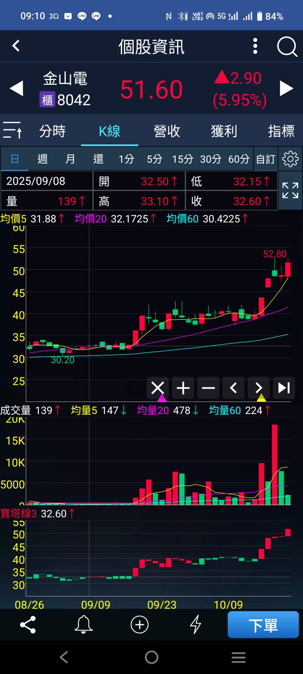Tap the lightning quick order icon
The height and width of the screenshot is (674, 303).
click(x=195, y=625)
